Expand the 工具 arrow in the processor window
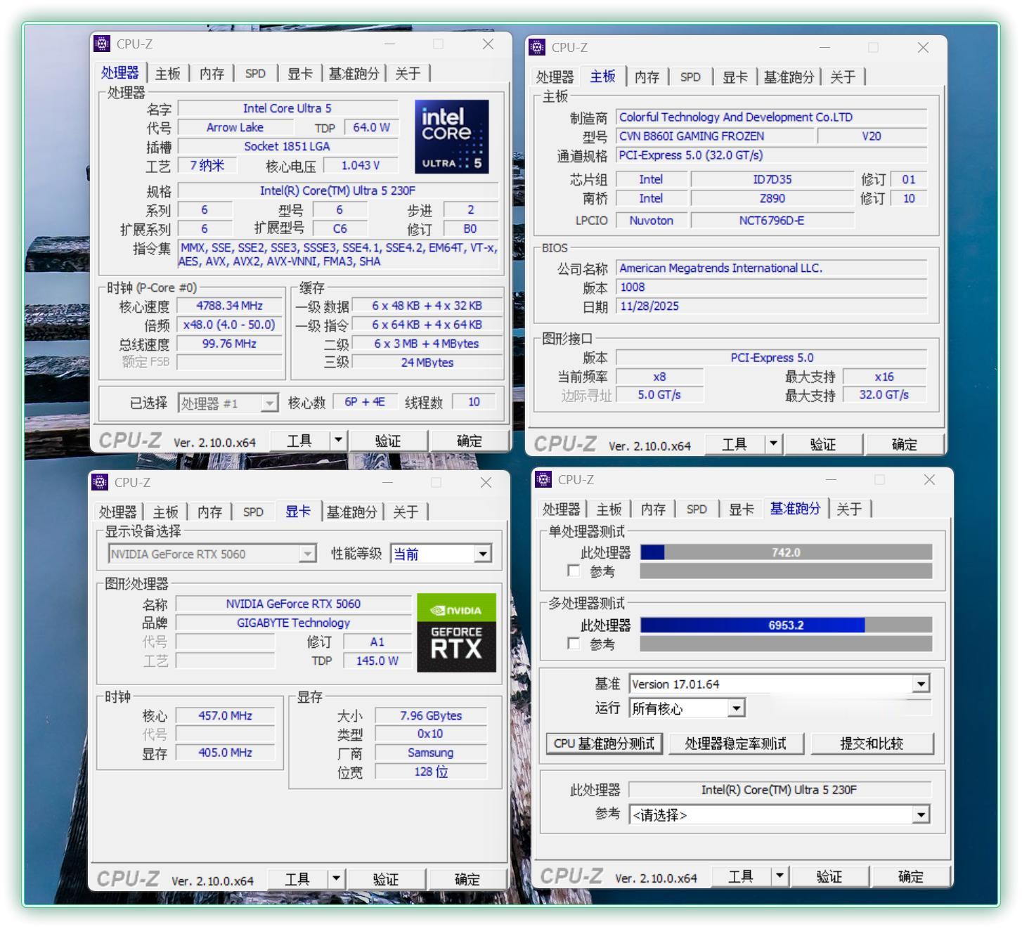The image size is (1022, 929). tap(338, 441)
